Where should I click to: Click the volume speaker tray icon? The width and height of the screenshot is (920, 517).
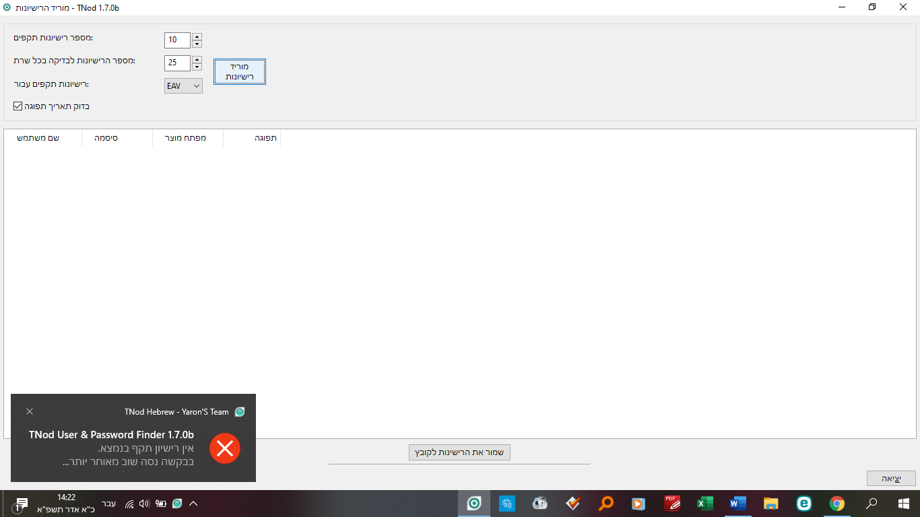144,504
